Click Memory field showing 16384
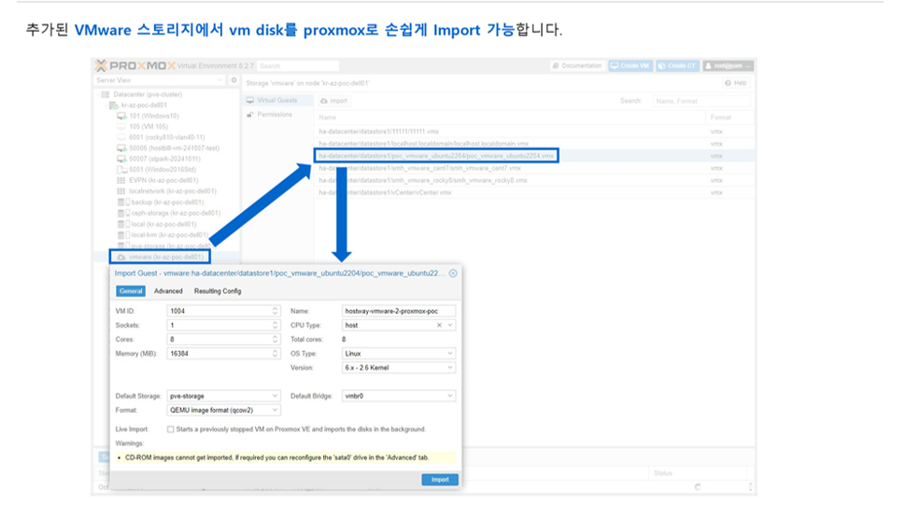Image resolution: width=907 pixels, height=506 pixels. click(x=219, y=353)
